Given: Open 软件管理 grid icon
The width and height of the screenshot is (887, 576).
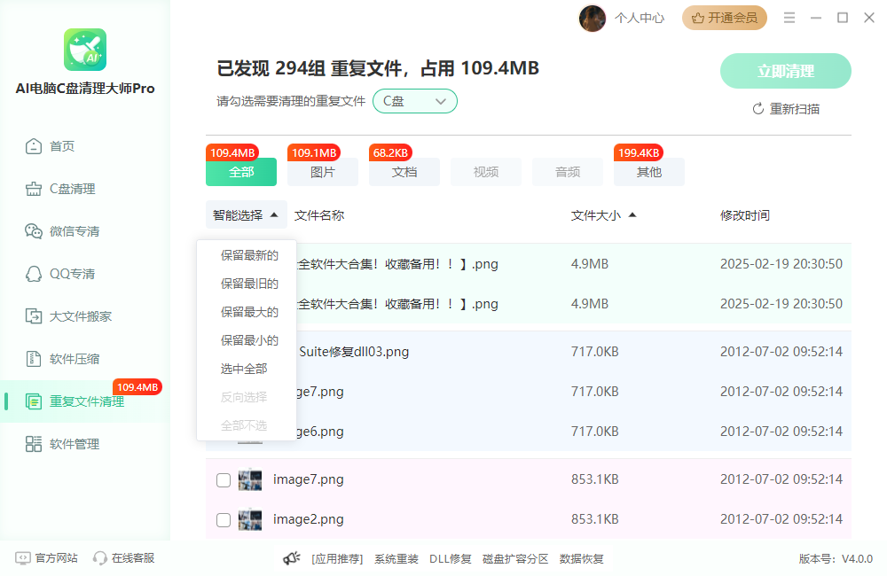Looking at the screenshot, I should point(34,444).
